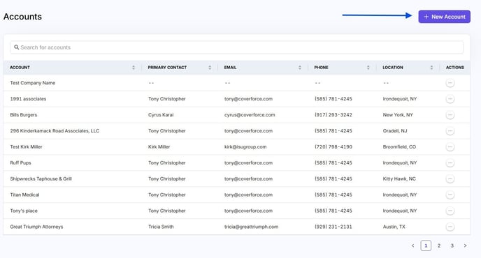Click contact name Tricia Smith
This screenshot has height=258, width=481.
(161, 227)
